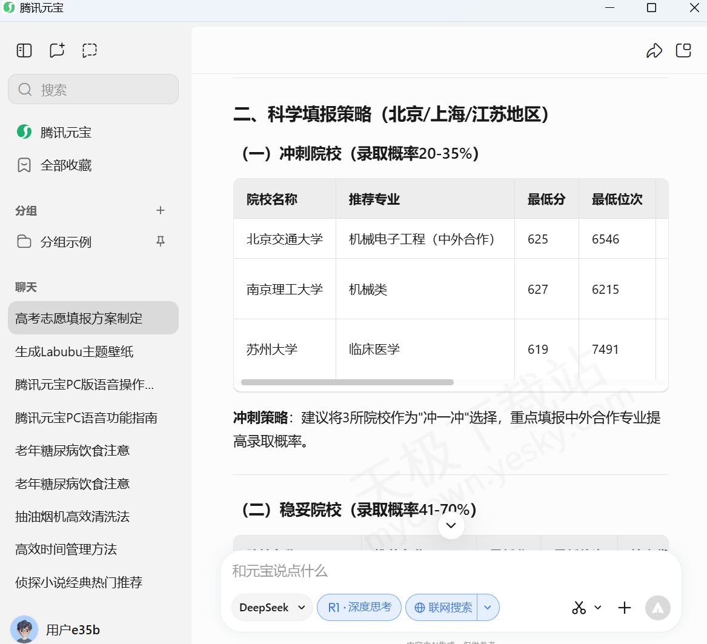Viewport: 707px width, 644px height.
Task: Expand the 联网搜索 options arrow
Action: coord(488,608)
